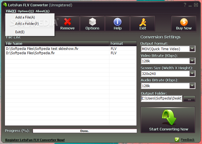Click the File Name column header

57,44
